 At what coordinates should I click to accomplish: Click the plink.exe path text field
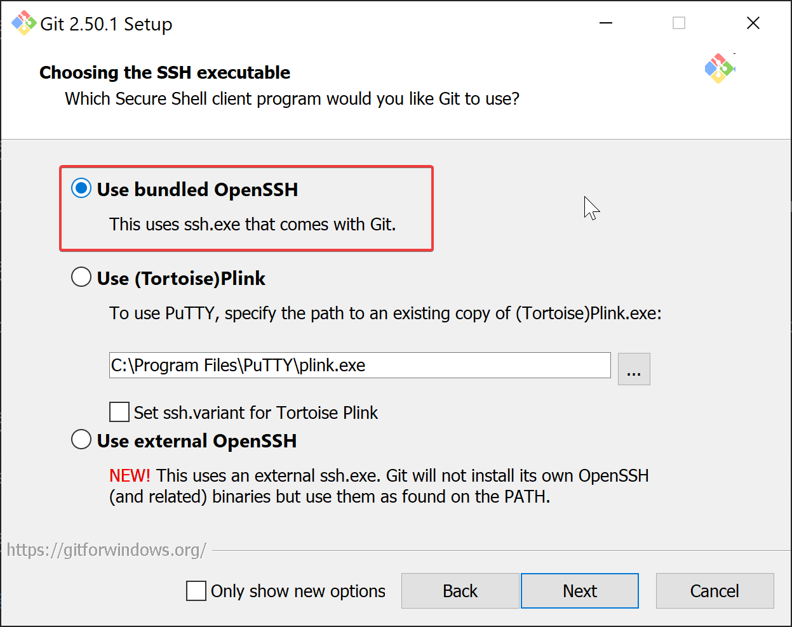click(x=359, y=366)
